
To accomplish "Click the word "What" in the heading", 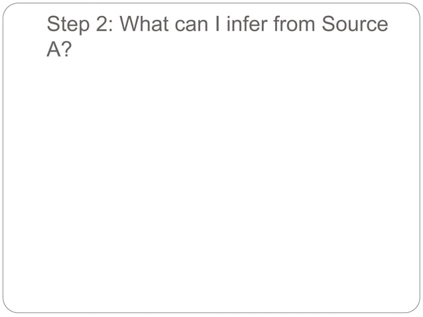I will point(146,26).
